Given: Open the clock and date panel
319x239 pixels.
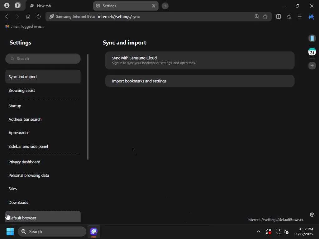Looking at the screenshot, I should (x=303, y=232).
